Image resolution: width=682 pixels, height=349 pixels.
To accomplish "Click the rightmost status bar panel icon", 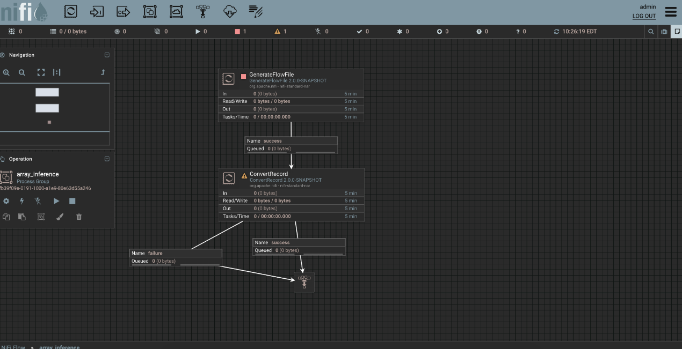I will [x=677, y=32].
